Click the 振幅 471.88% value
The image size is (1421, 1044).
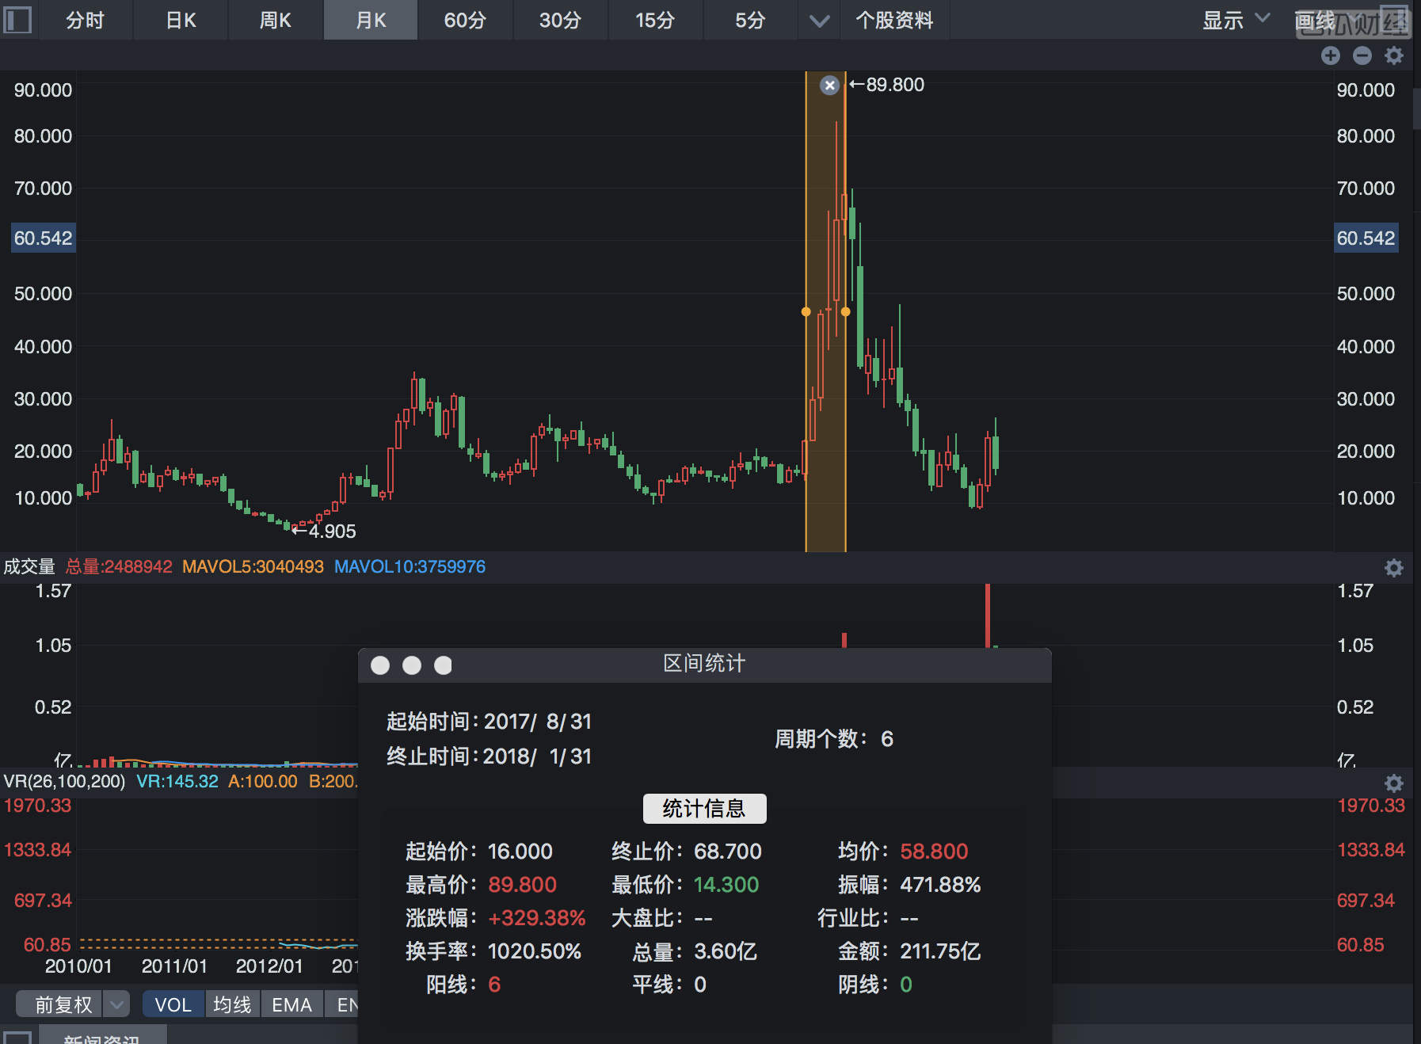(x=940, y=885)
